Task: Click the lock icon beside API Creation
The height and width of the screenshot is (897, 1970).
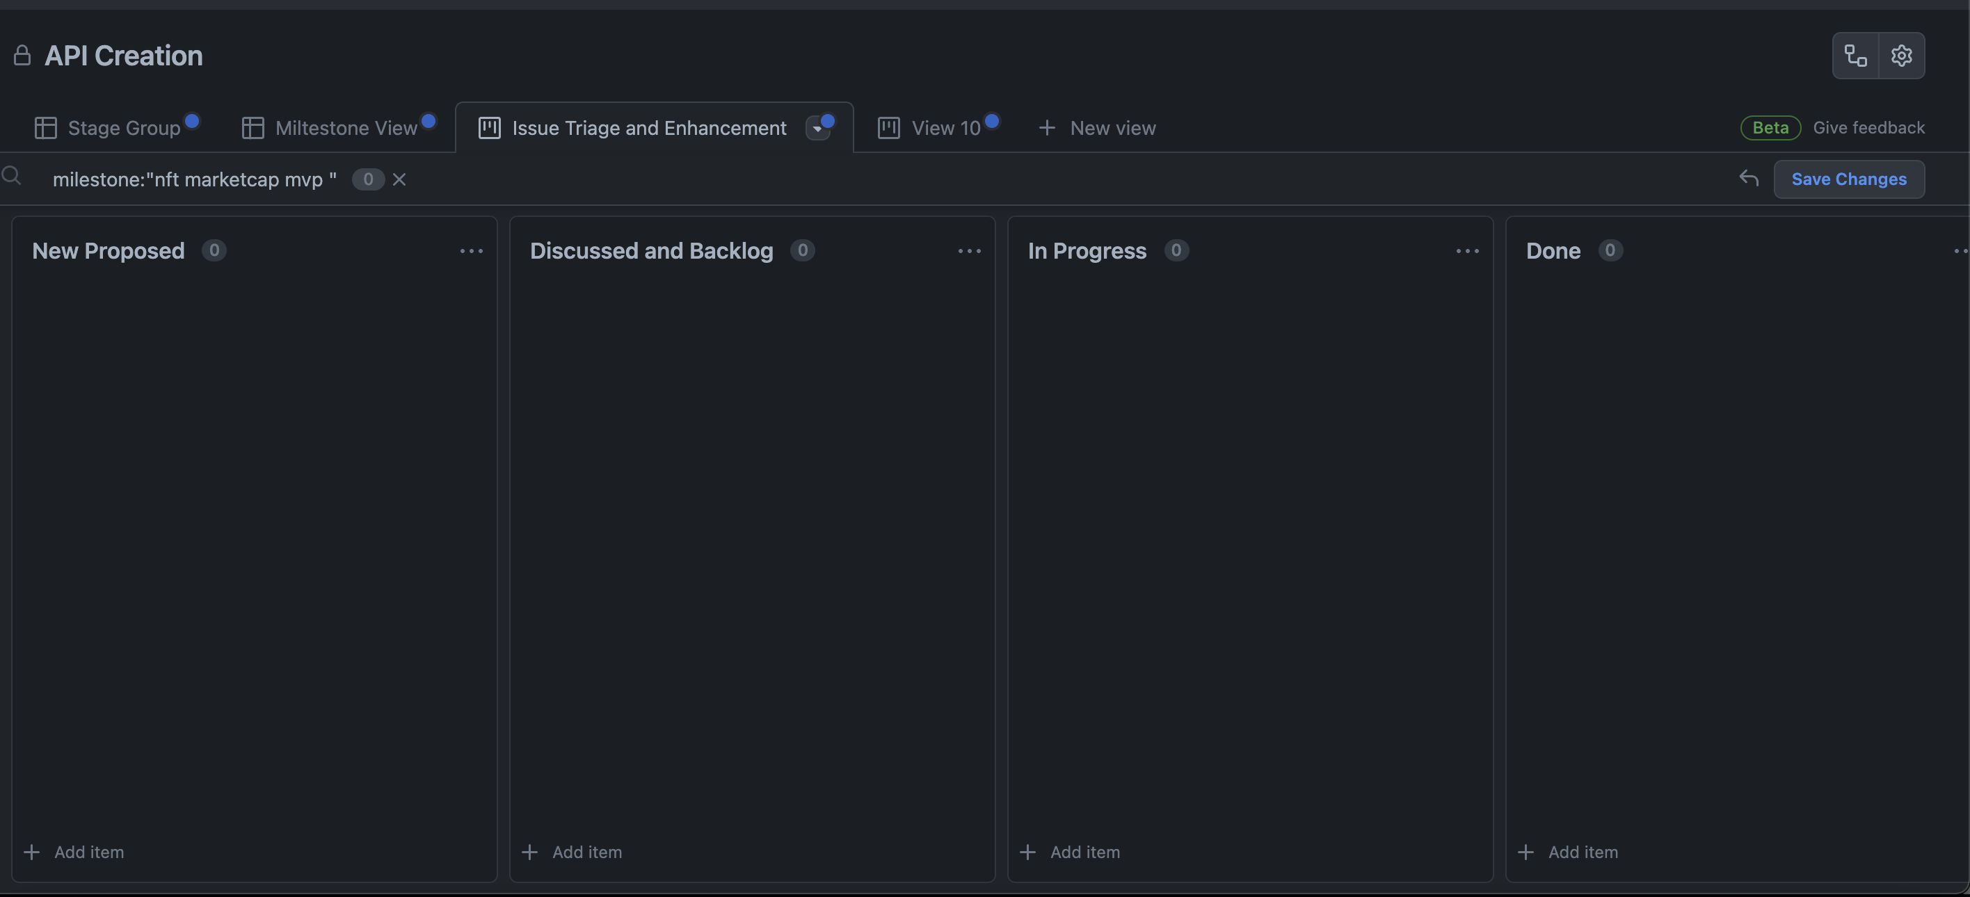Action: (x=22, y=56)
